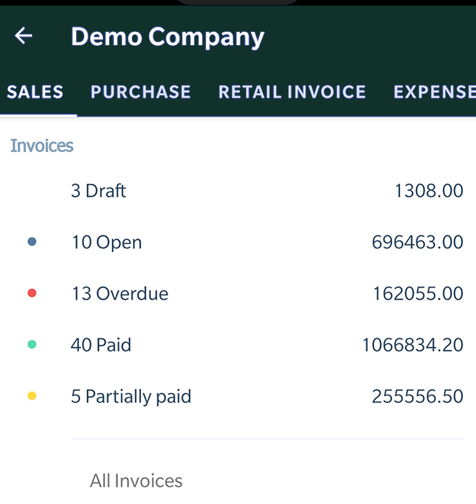Show the 13 Overdue invoices
Image resolution: width=476 pixels, height=504 pixels.
[119, 293]
